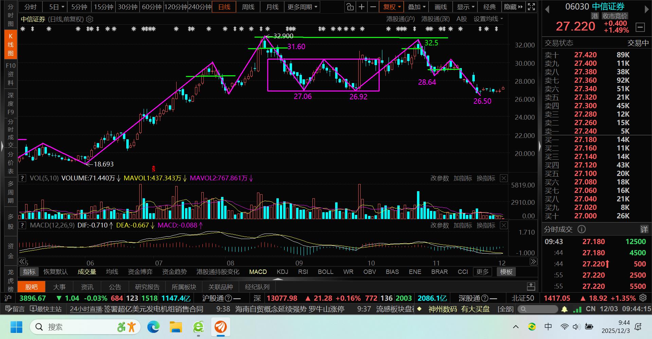Enter fullscreen with the expand icon
The height and width of the screenshot is (339, 652).
tap(531, 7)
